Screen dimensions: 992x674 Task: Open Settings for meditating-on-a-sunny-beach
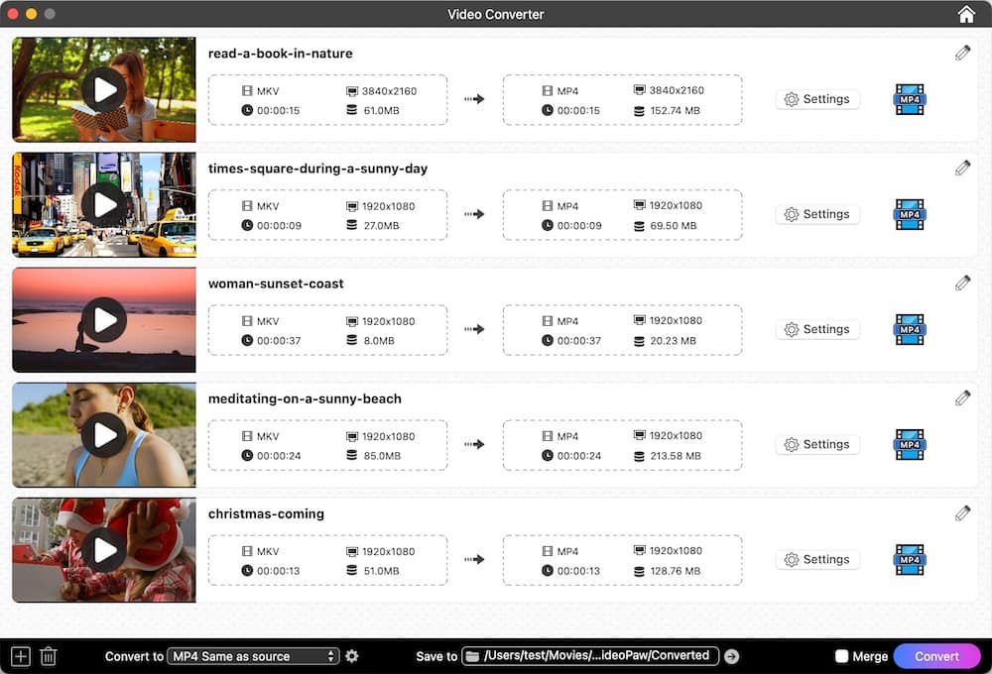pyautogui.click(x=817, y=444)
